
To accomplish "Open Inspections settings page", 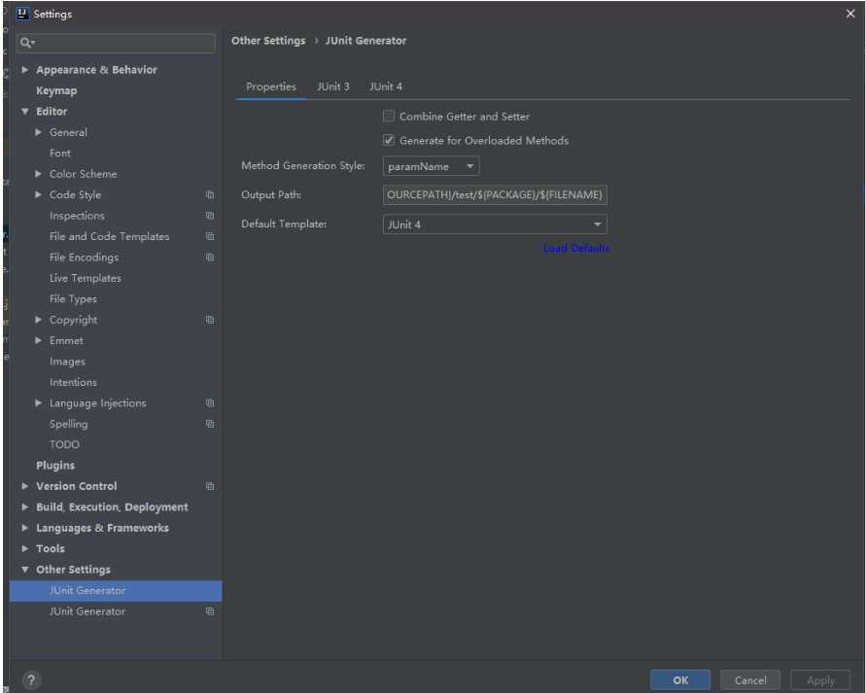I will (77, 216).
